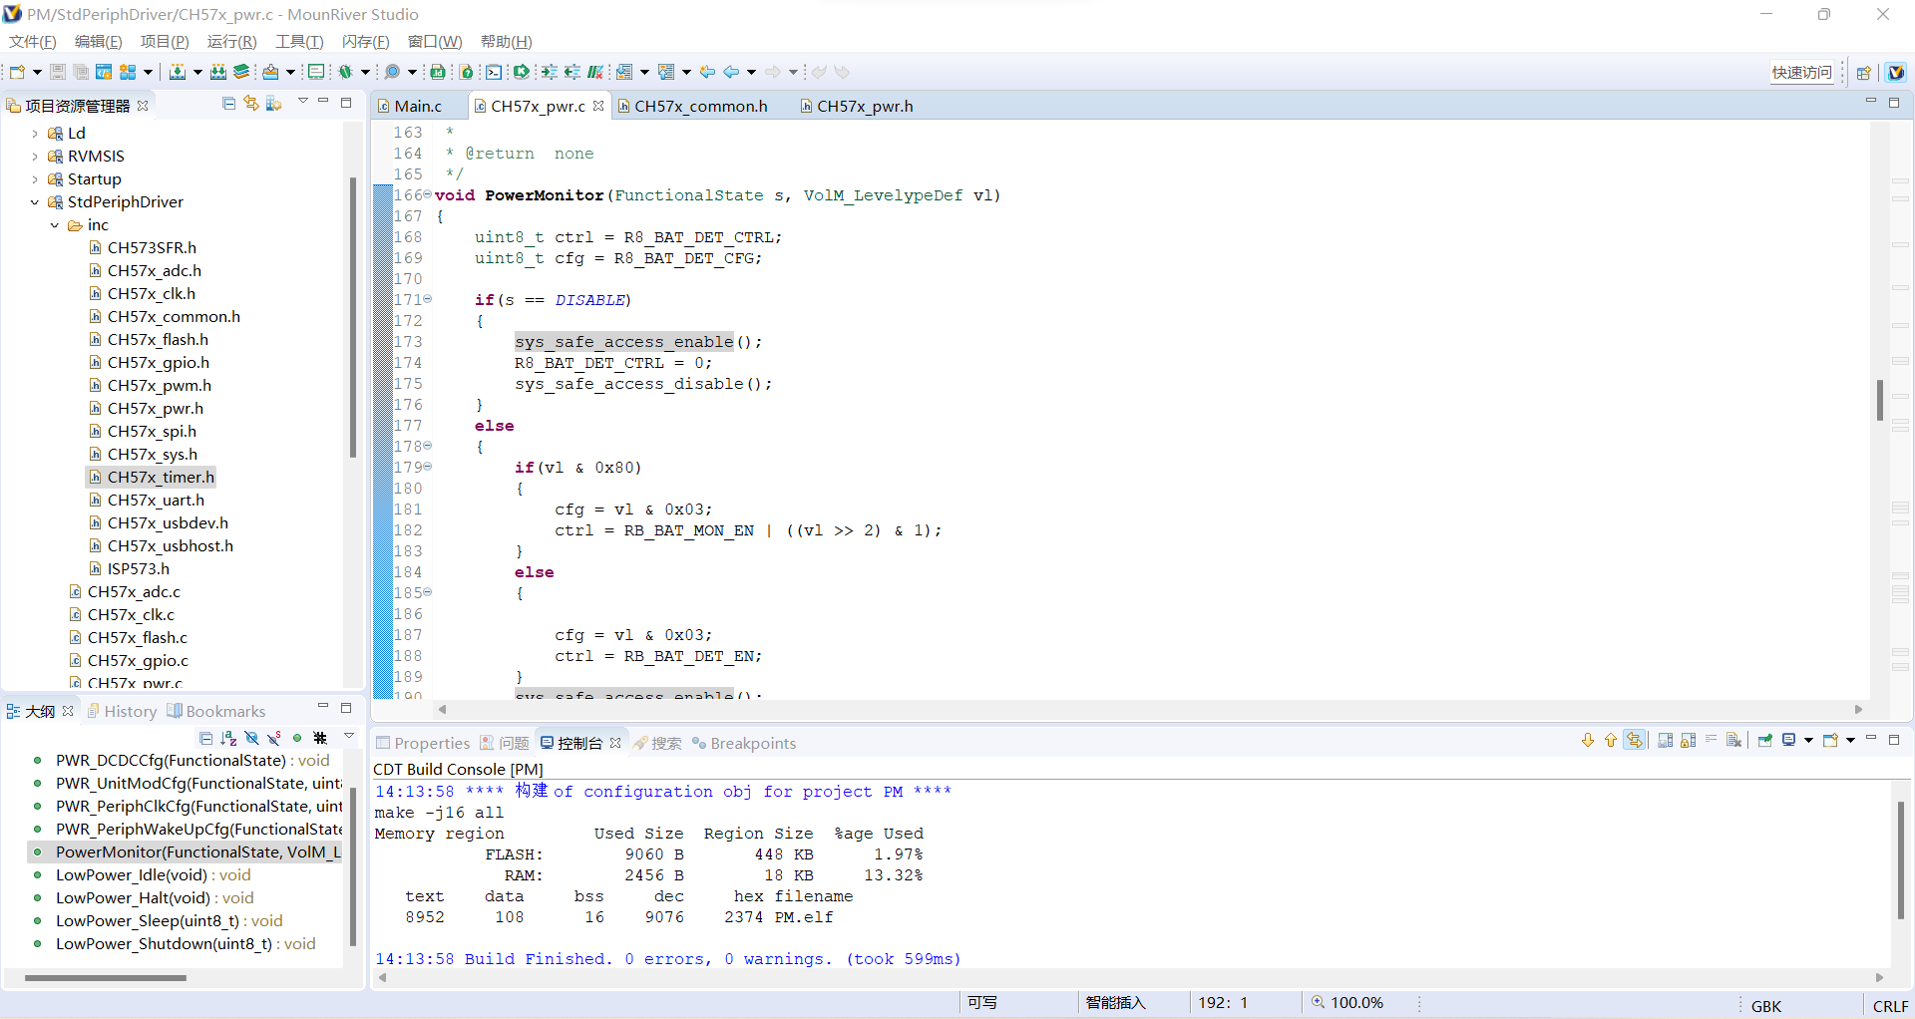The image size is (1915, 1019).
Task: Collapse the inc folder
Action: point(55,225)
